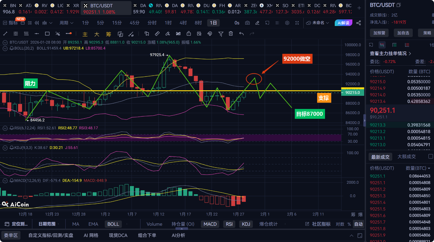434x242 pixels.
Task: Select the ruler measurement tool
Action: [157, 34]
